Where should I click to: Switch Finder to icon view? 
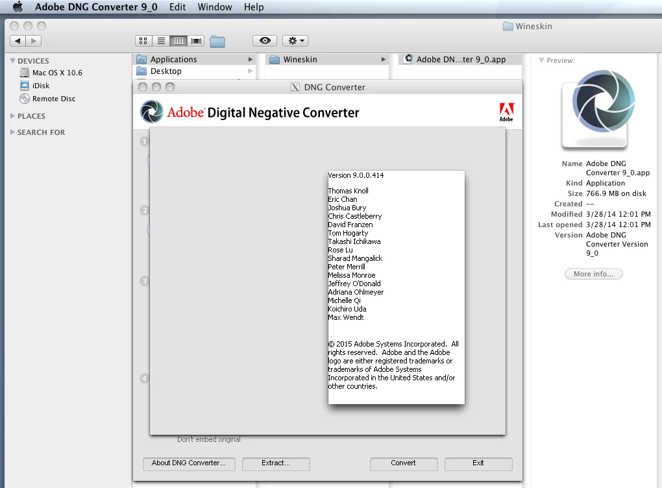coord(143,41)
